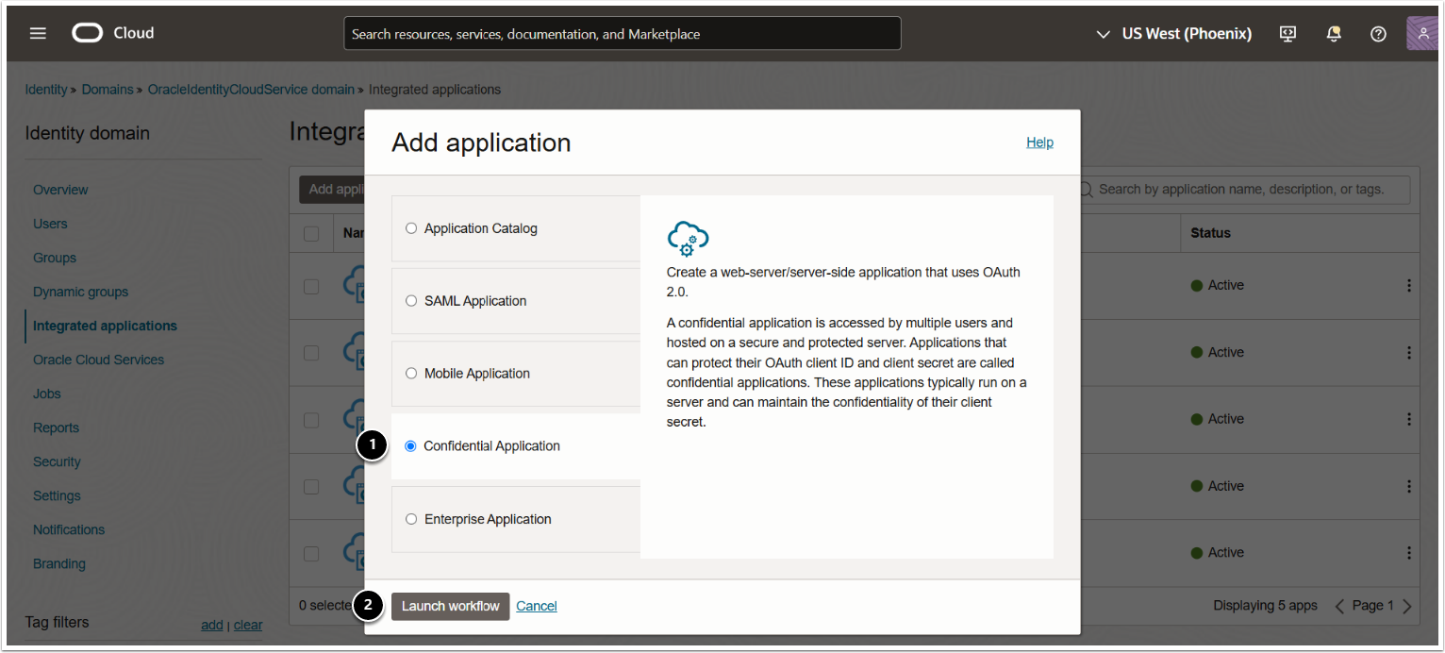
Task: Select the Application Catalog radio button
Action: (411, 228)
